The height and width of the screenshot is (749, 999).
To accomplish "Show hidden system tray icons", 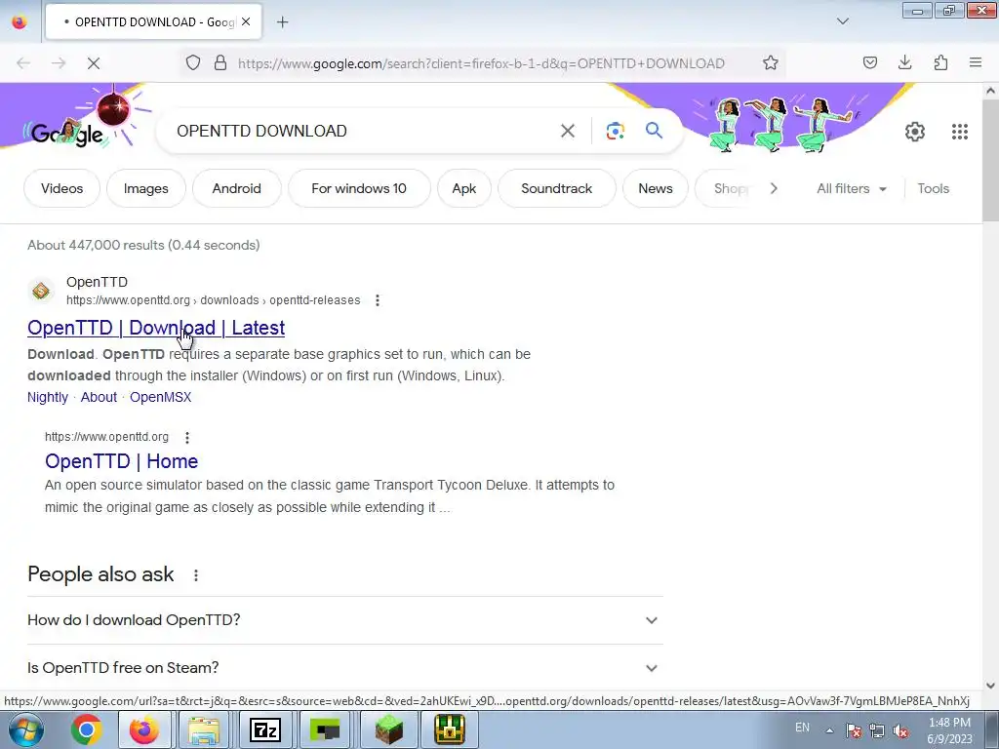I will click(x=829, y=730).
